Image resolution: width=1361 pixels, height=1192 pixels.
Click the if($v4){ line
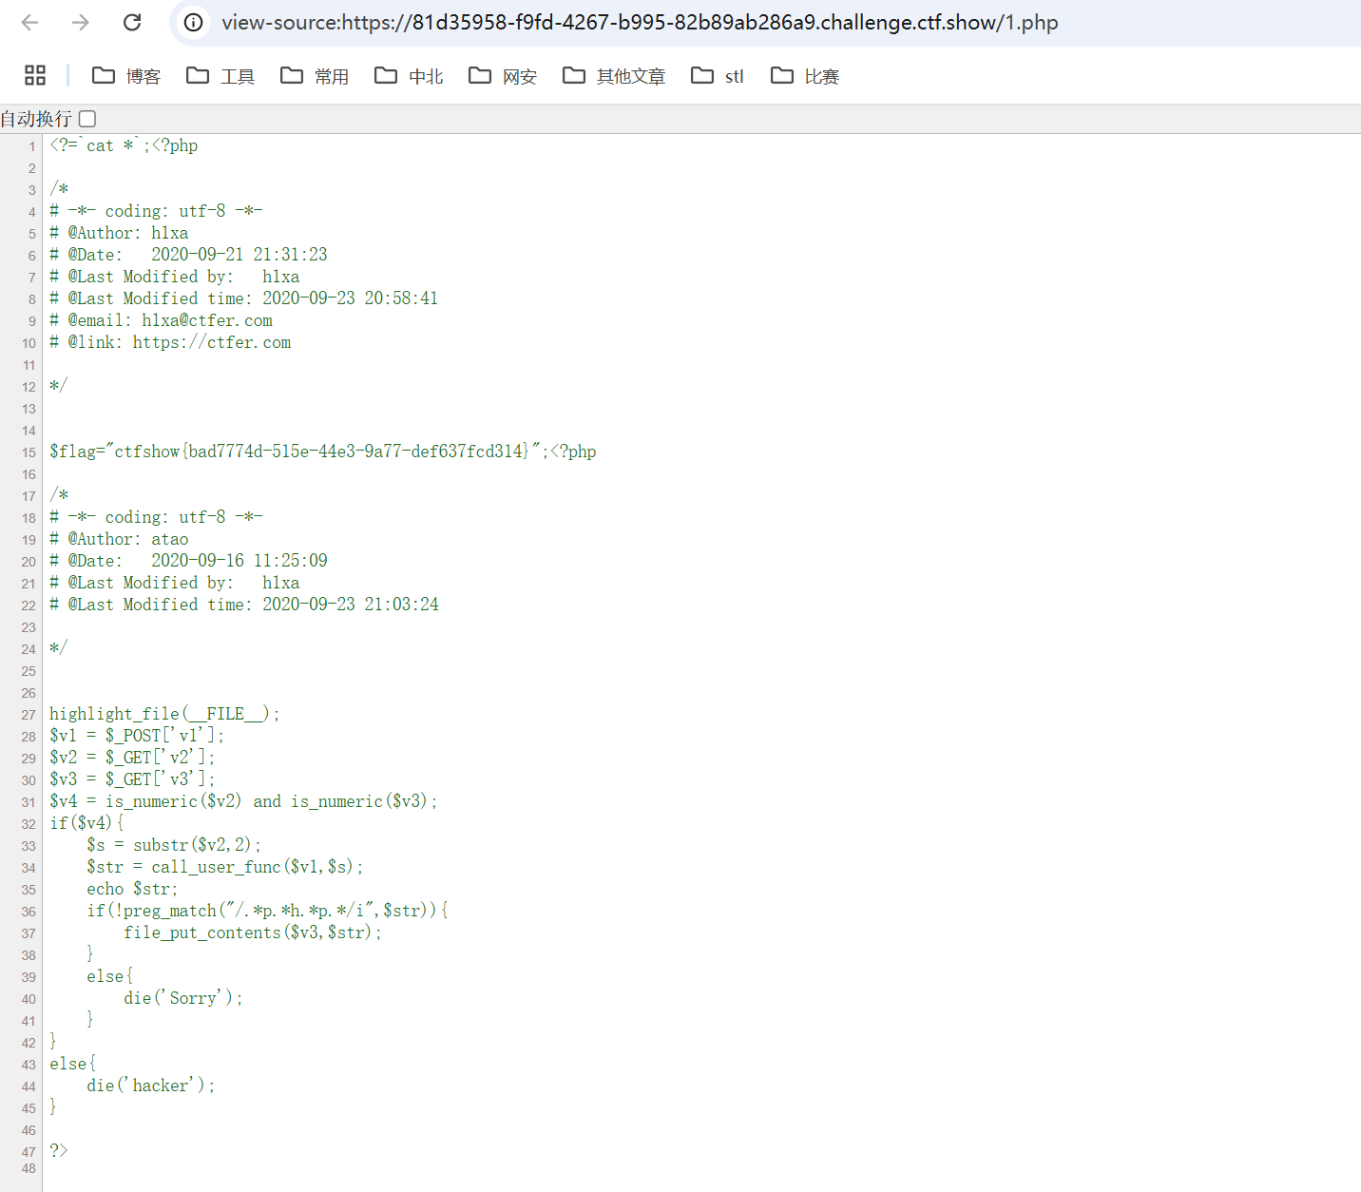(x=86, y=823)
